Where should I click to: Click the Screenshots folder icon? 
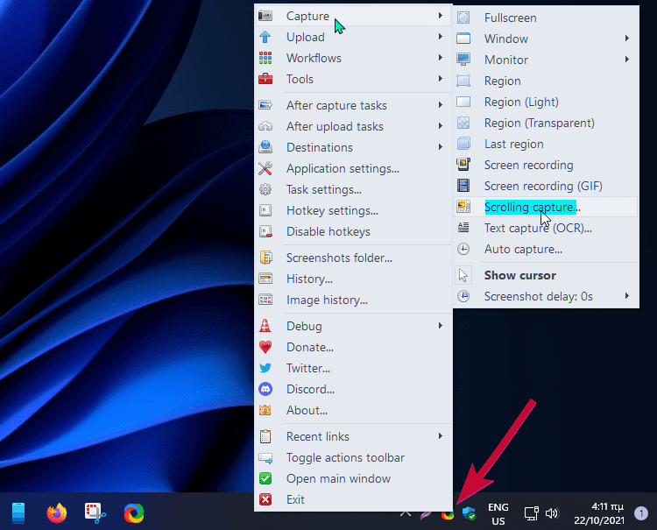click(x=265, y=258)
